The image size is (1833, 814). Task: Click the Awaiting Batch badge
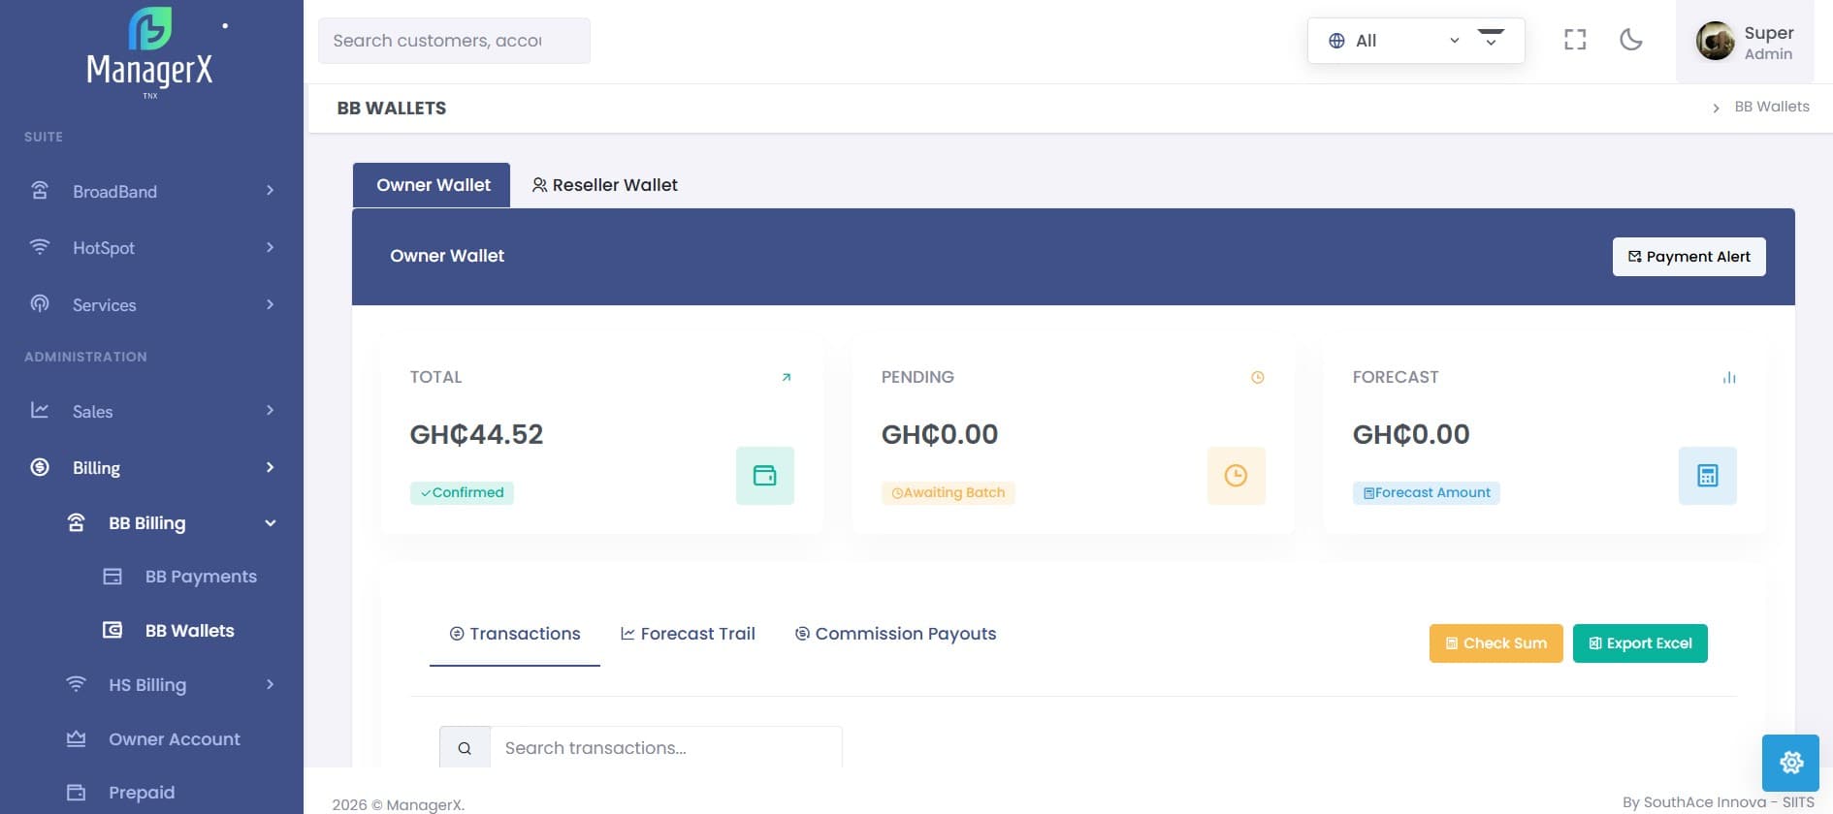(948, 492)
